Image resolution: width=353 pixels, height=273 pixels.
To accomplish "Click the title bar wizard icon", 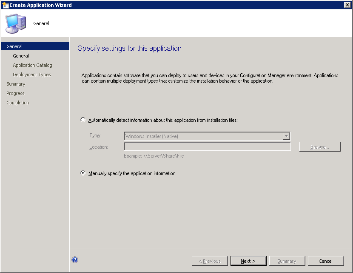I will point(5,5).
